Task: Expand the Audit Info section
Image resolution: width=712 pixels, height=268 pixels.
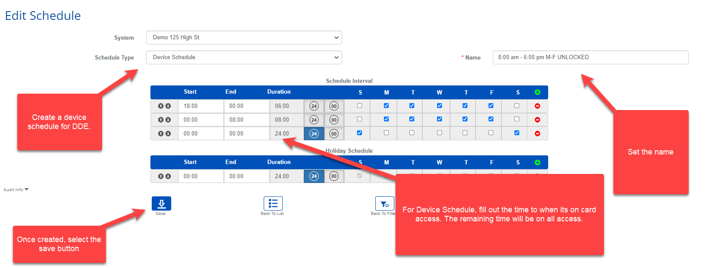Action: tap(16, 189)
